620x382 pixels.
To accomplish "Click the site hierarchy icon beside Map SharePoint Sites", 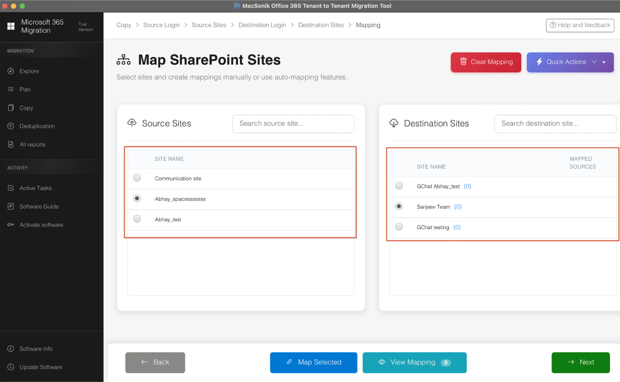I will (123, 60).
